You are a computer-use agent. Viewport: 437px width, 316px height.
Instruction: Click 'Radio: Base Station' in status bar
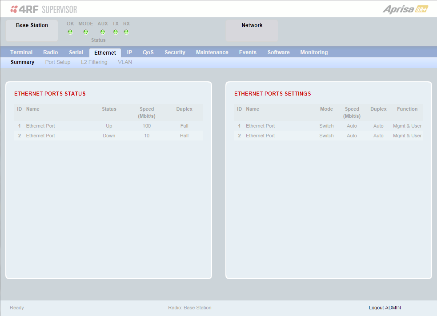point(190,308)
